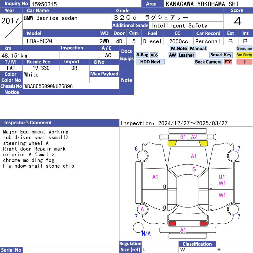Click the Smart Key badge
Image resolution: width=253 pixels, height=253 pixels.
[221, 55]
